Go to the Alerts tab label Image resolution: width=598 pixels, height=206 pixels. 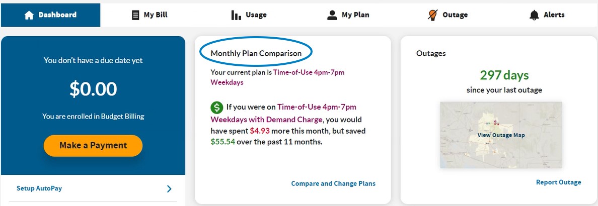point(554,15)
